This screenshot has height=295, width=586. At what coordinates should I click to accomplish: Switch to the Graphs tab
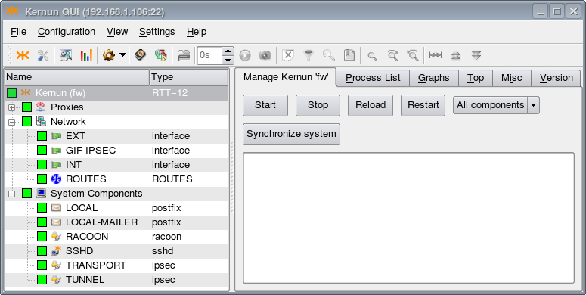click(x=433, y=78)
